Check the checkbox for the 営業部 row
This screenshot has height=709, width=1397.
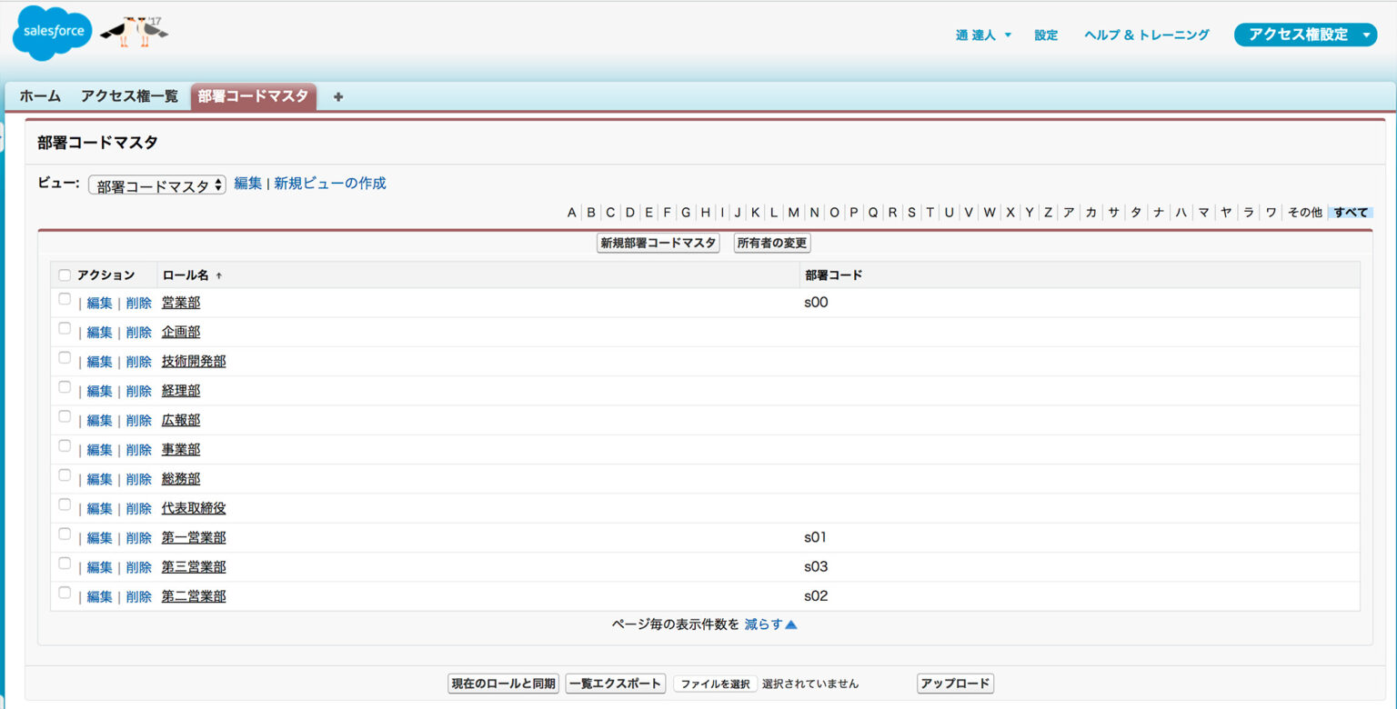(x=64, y=299)
